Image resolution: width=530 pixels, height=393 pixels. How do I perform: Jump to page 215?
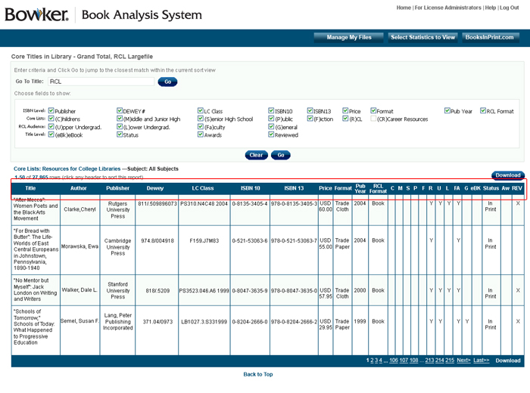coord(450,361)
